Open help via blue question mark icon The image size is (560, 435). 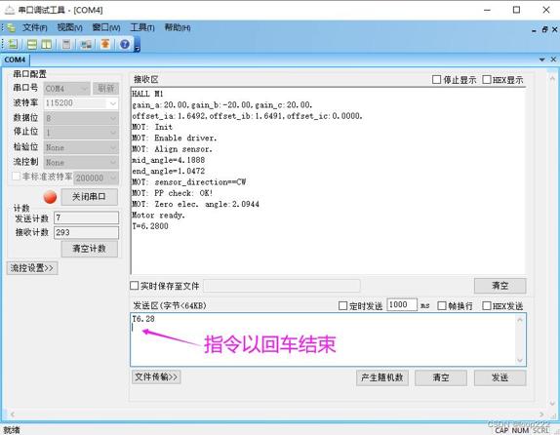tap(125, 44)
